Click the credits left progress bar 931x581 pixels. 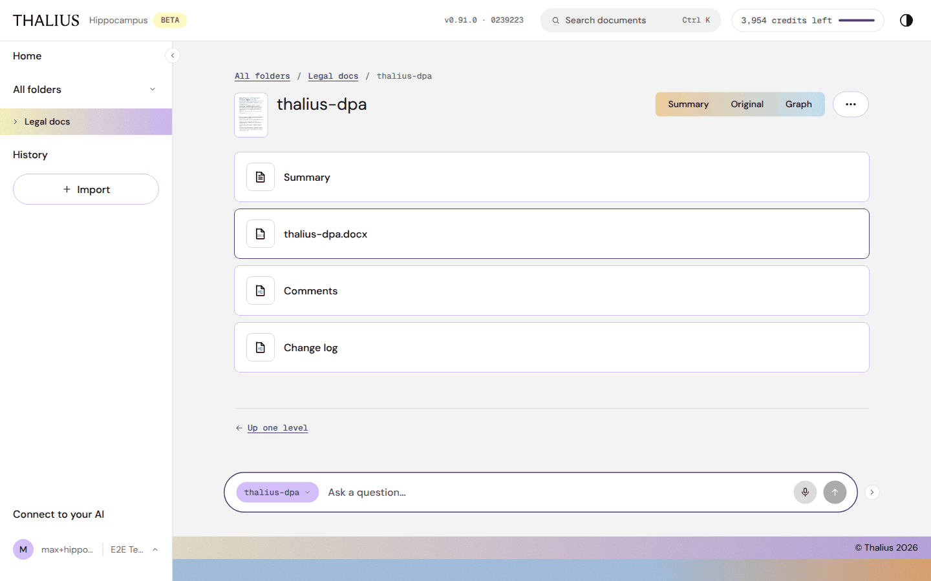coord(856,21)
